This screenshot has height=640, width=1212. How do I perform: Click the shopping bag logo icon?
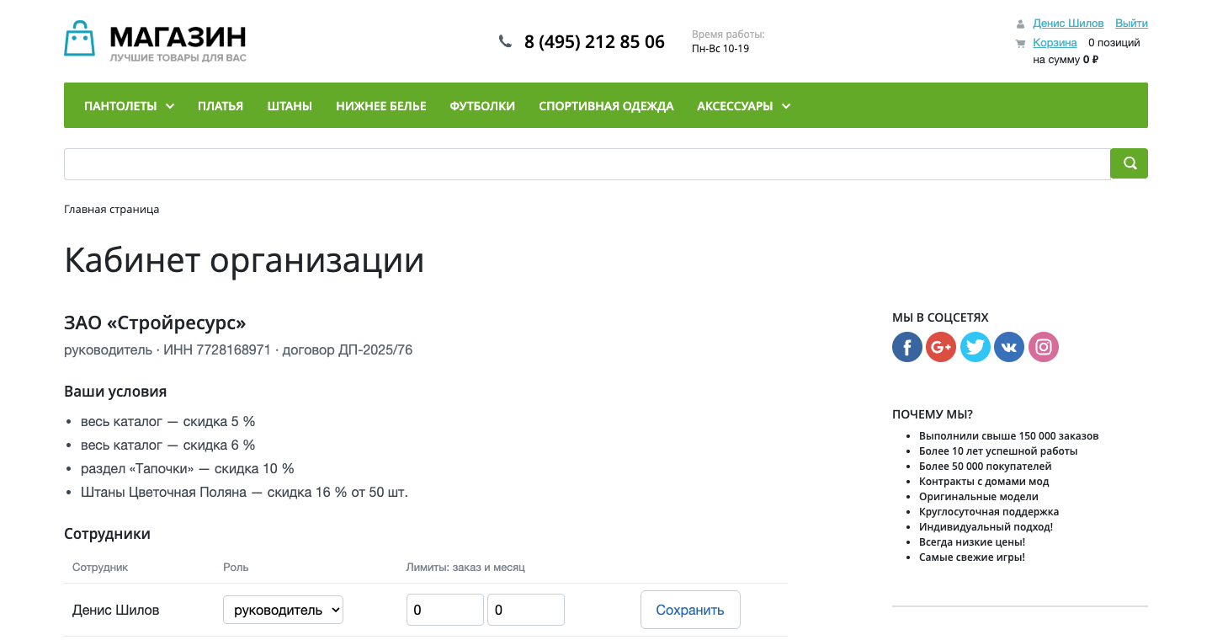[x=80, y=39]
